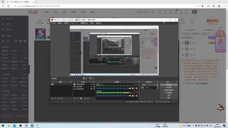Open source properties via the gear icon

coord(81,98)
